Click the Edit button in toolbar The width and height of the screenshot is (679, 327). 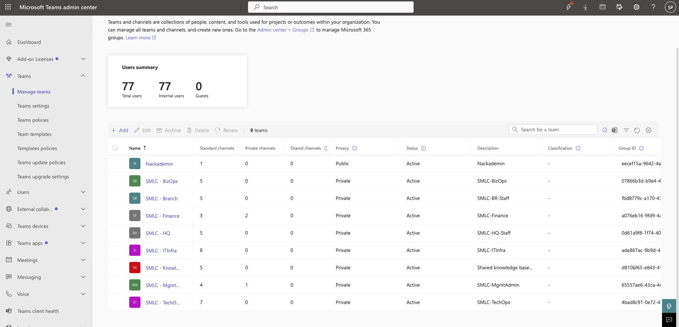coord(143,130)
